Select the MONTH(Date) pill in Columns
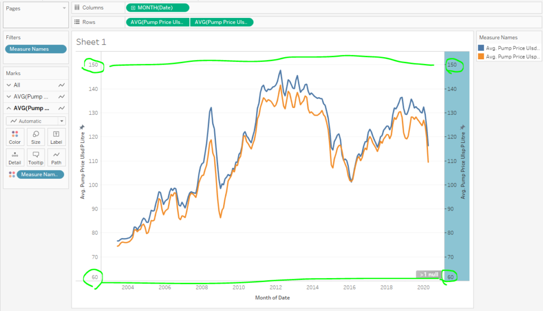 pos(157,7)
